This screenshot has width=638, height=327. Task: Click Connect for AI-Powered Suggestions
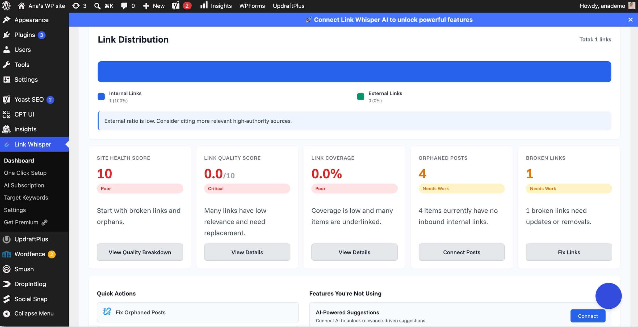click(x=588, y=316)
